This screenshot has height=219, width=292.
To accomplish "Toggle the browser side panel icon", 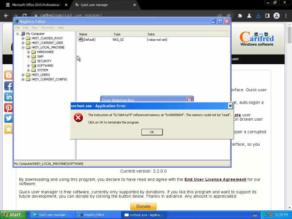I will pyautogui.click(x=267, y=16).
